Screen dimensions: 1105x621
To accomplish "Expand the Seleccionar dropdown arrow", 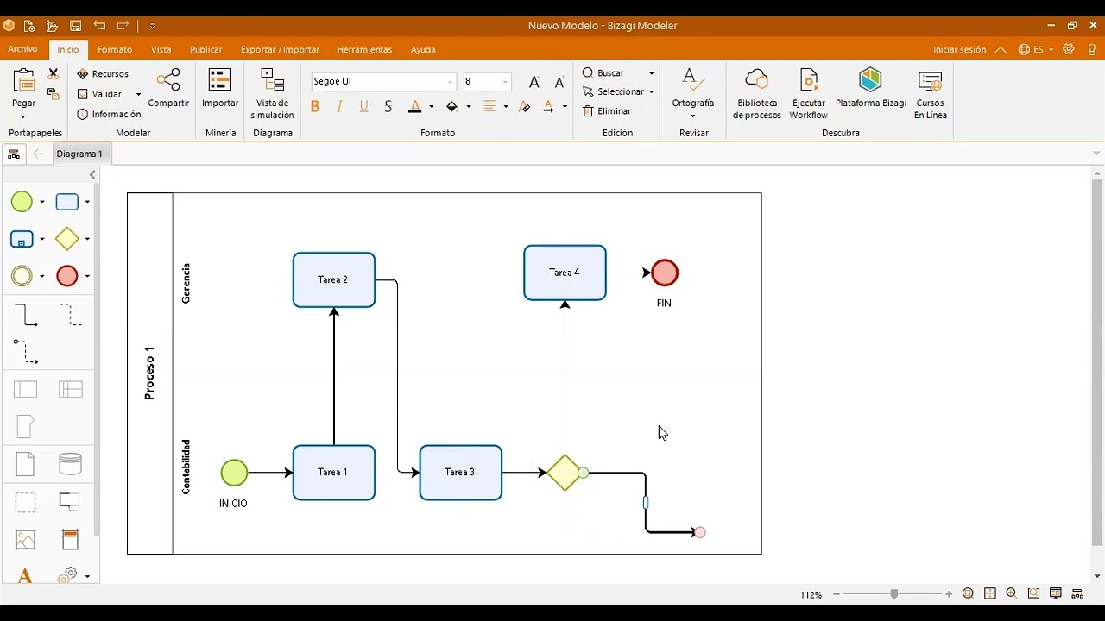I will [651, 92].
